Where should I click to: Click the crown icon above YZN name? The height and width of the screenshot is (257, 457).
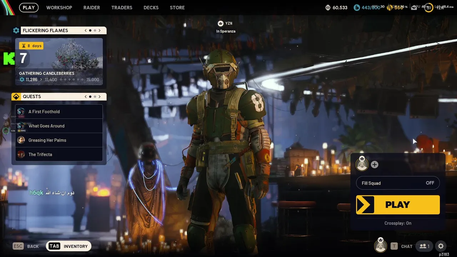click(x=220, y=23)
